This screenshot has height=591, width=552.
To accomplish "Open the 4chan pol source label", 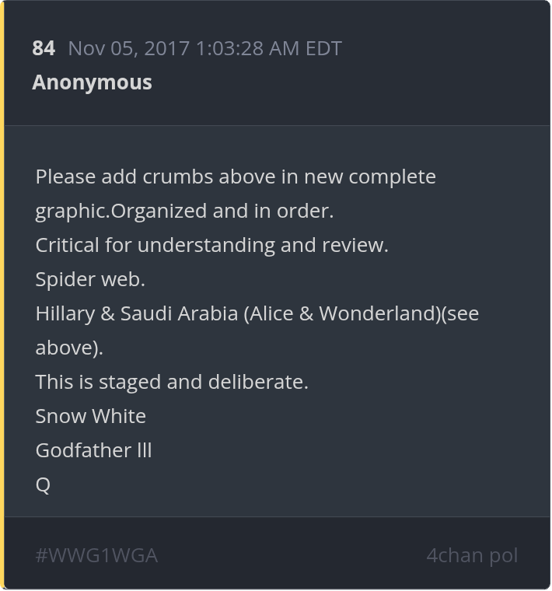I will click(472, 555).
